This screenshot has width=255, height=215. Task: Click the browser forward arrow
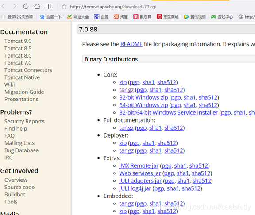(15, 7)
